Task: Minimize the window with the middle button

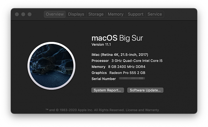Action: [23, 14]
